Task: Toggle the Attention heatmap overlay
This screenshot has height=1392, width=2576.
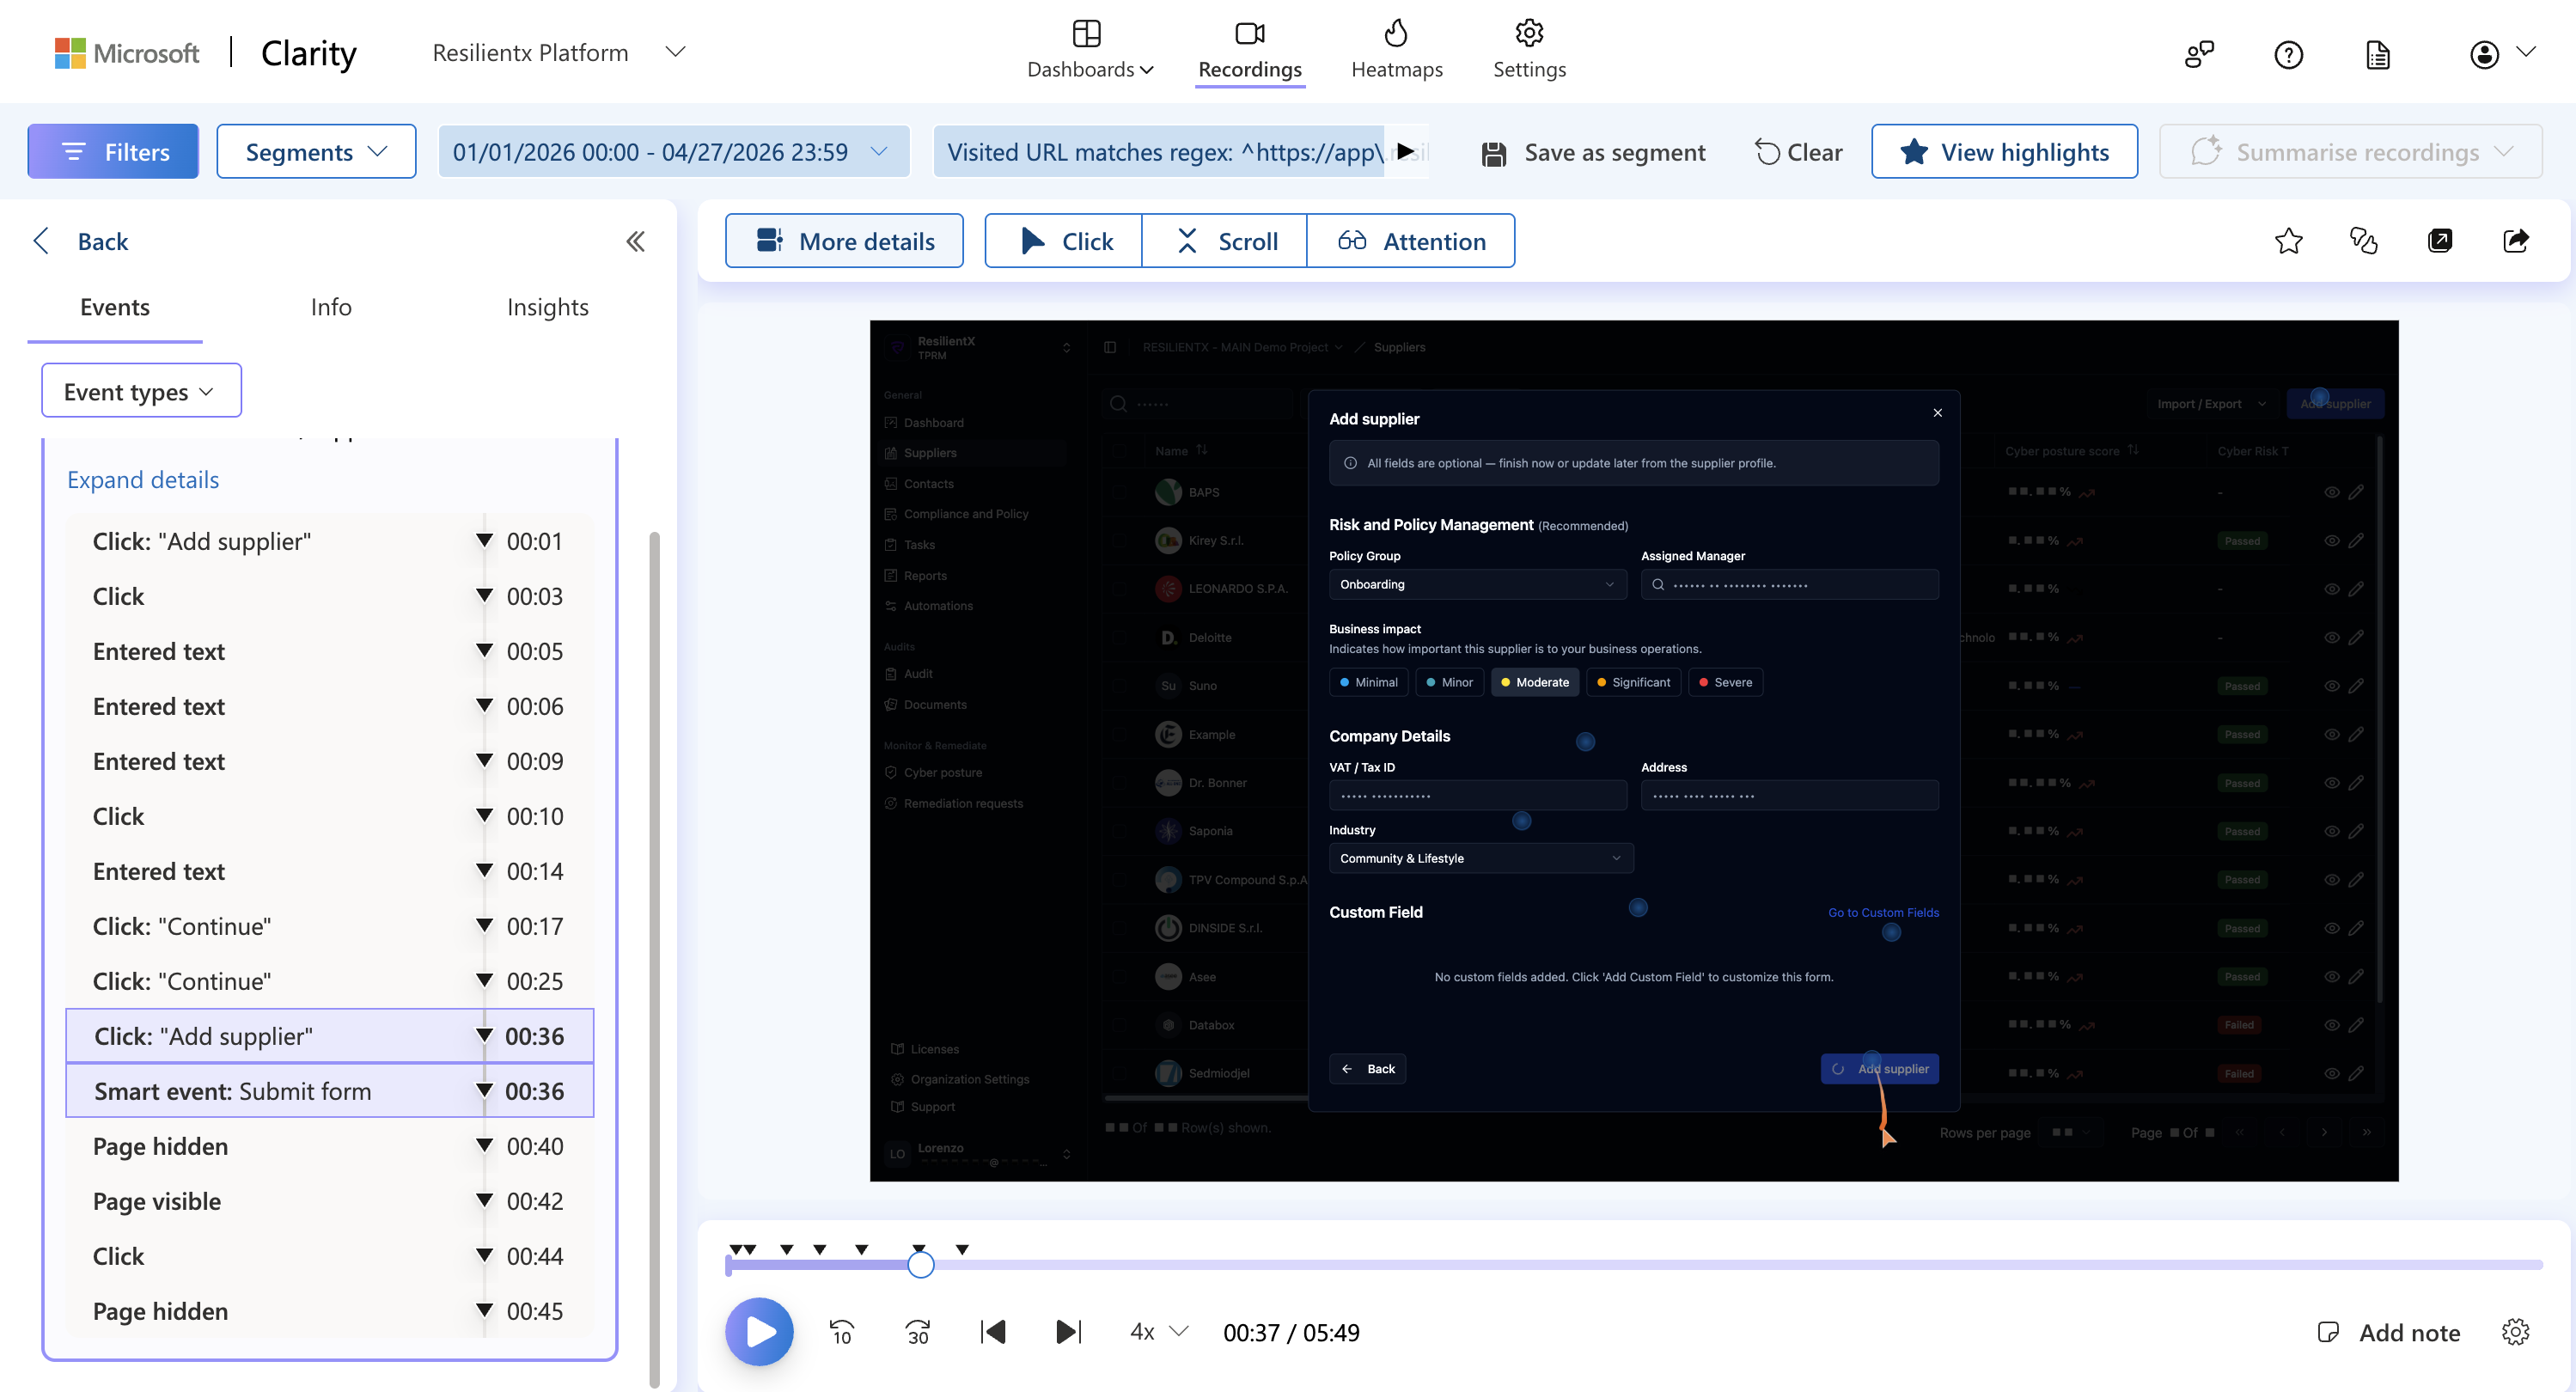Action: coord(1410,241)
